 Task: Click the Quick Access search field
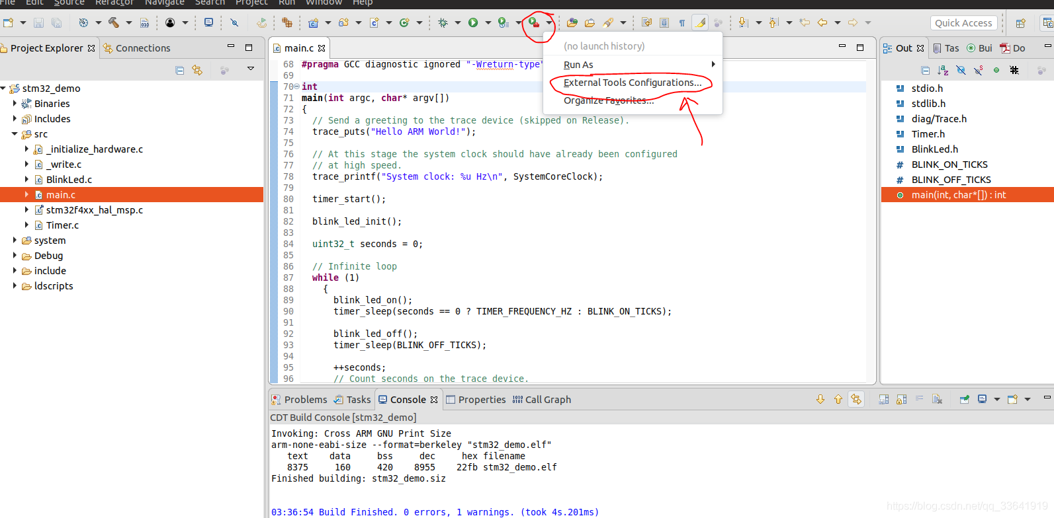(963, 22)
